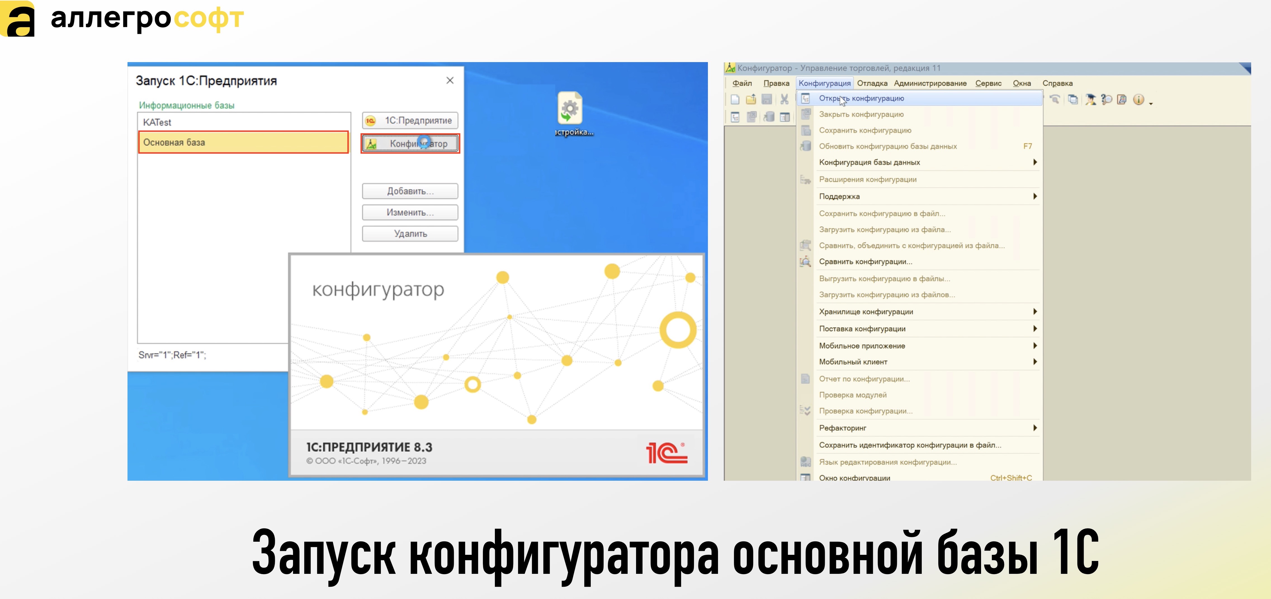This screenshot has width=1271, height=599.
Task: Expand Поставка конфигурации submenu arrow
Action: 1035,329
